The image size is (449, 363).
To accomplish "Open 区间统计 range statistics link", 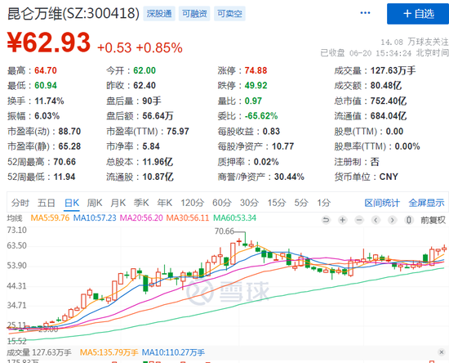I will [x=382, y=203].
